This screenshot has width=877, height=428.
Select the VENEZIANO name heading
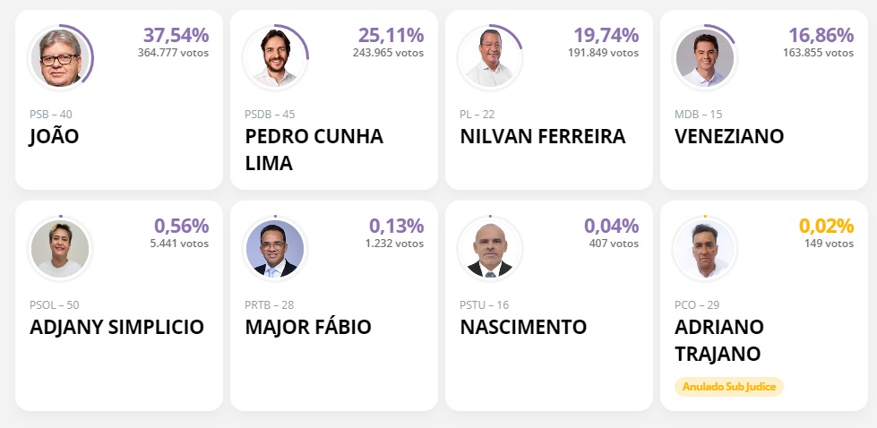(729, 136)
